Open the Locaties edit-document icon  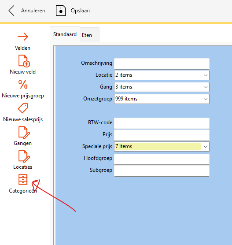[24, 156]
